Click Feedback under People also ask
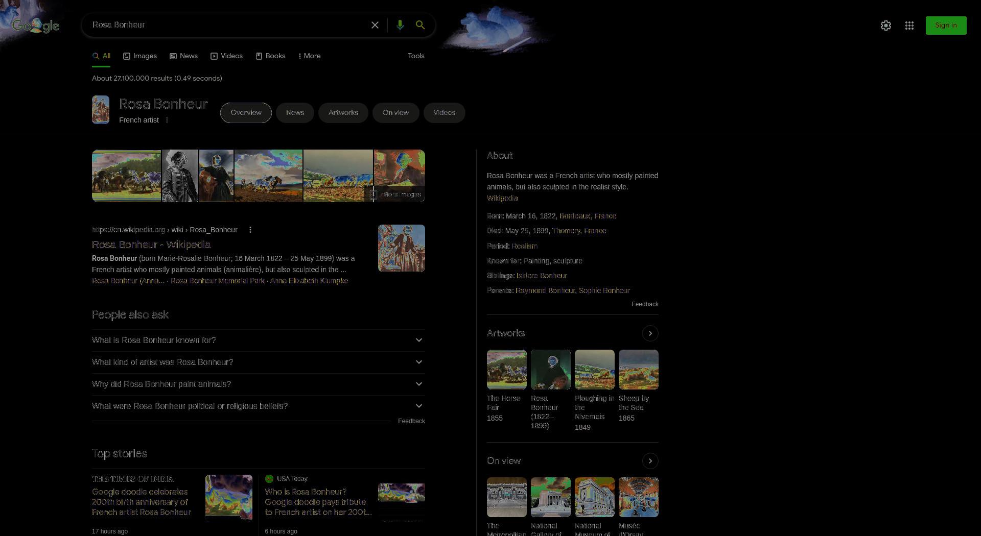 pyautogui.click(x=411, y=421)
